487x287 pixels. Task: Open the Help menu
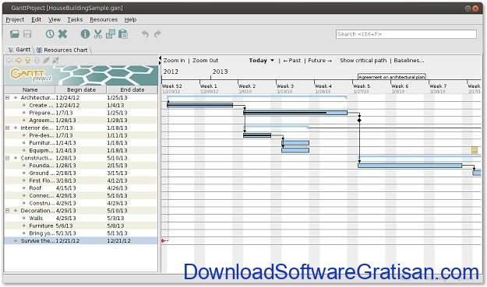(x=130, y=19)
